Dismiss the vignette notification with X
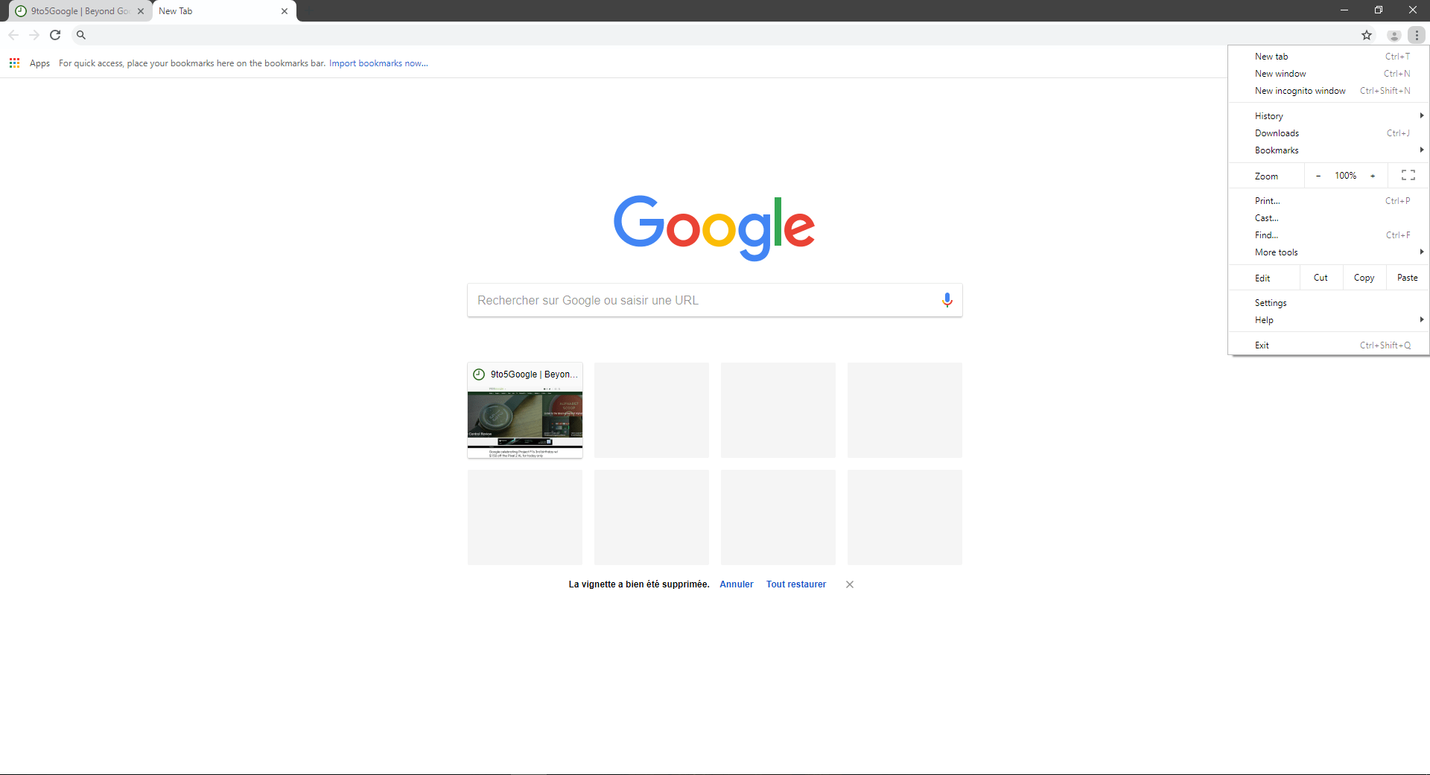 849,584
